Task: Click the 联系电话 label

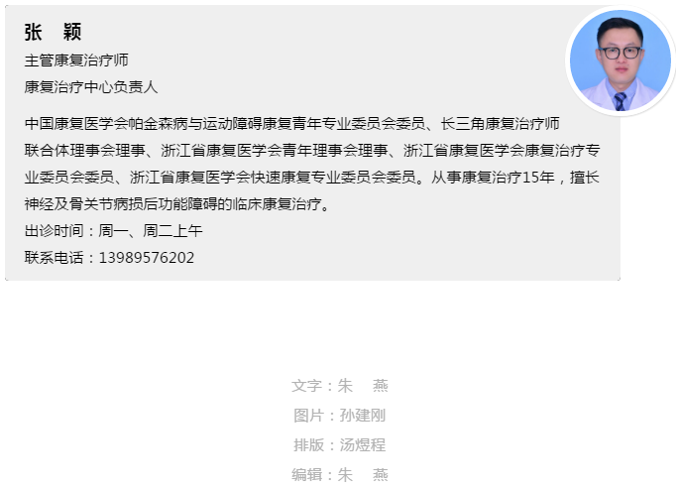Action: pos(54,258)
